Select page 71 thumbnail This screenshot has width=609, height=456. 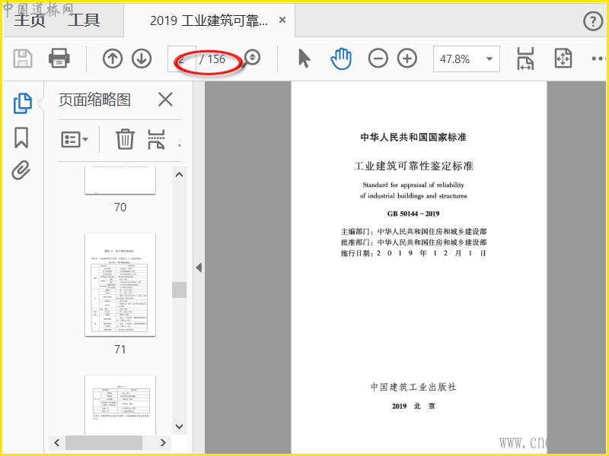(120, 285)
